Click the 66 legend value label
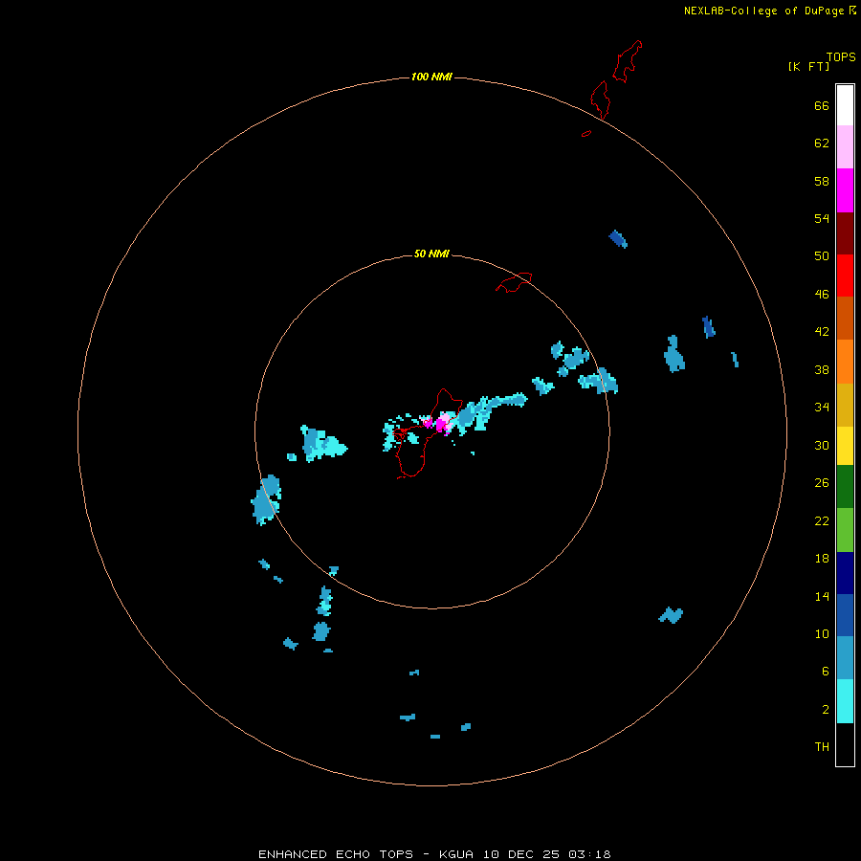 (x=822, y=106)
